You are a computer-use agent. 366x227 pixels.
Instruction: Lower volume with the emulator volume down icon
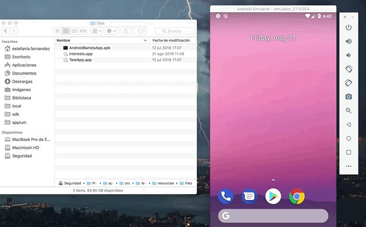pos(348,55)
